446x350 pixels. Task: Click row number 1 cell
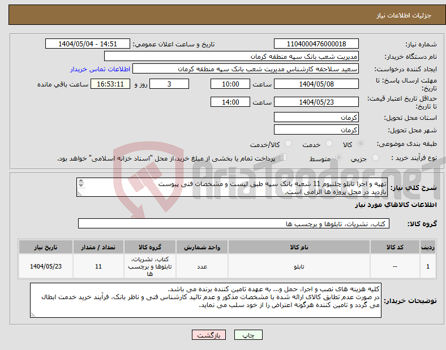[428, 266]
